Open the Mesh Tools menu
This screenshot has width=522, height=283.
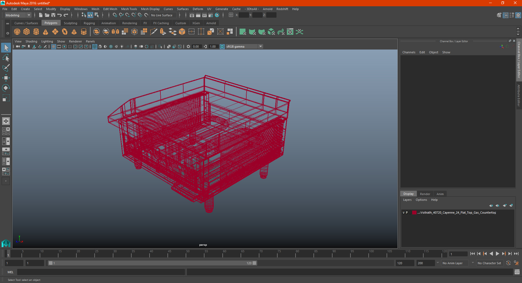click(129, 9)
